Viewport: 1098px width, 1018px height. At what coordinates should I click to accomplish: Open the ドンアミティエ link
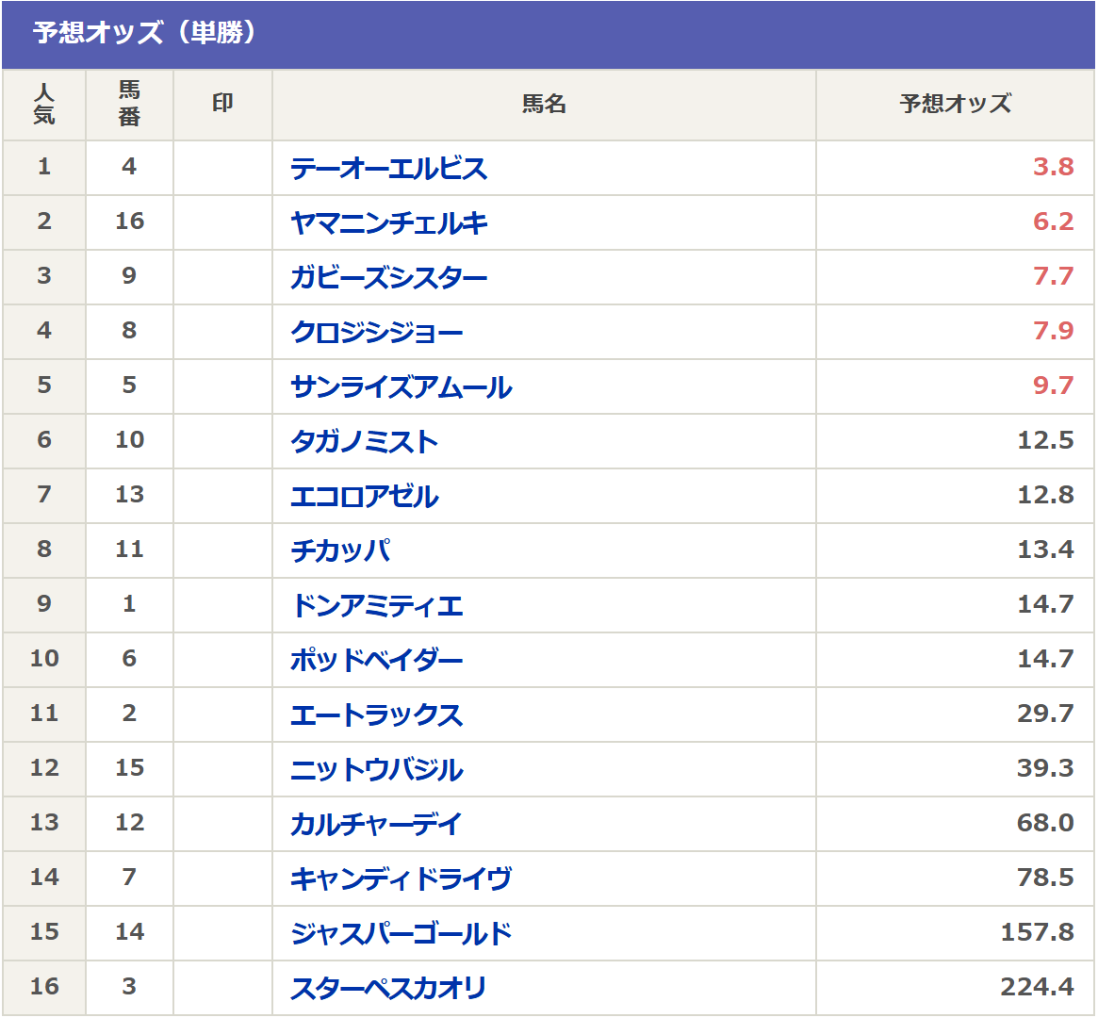point(376,606)
